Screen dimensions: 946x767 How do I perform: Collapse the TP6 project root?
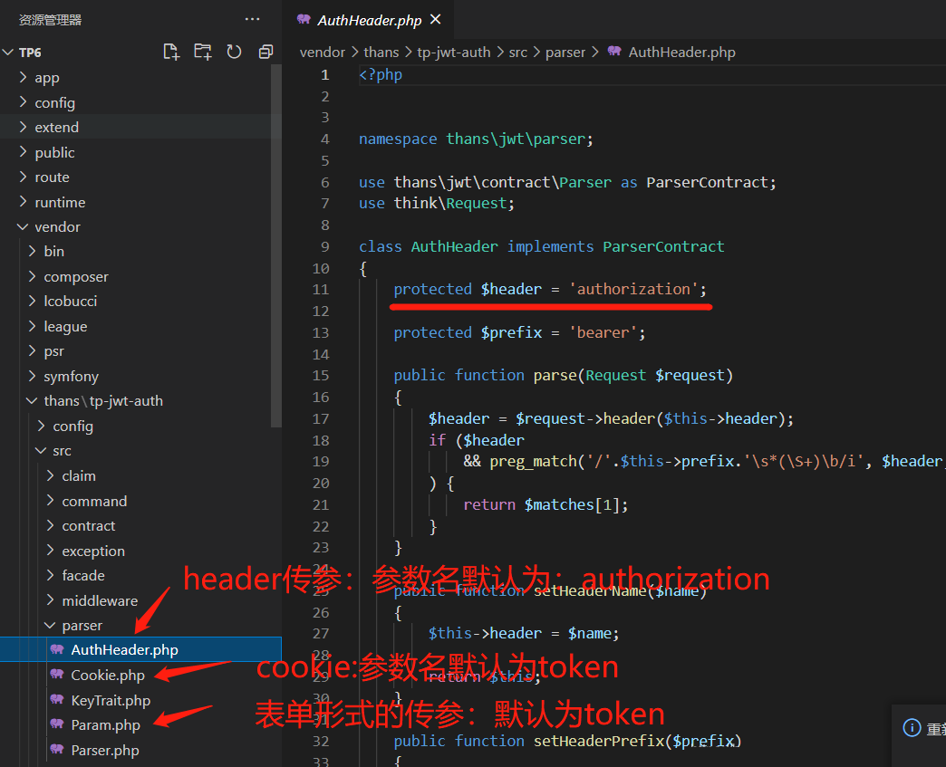pyautogui.click(x=29, y=53)
